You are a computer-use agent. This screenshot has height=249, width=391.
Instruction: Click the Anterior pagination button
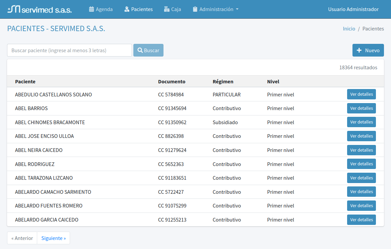(x=22, y=238)
